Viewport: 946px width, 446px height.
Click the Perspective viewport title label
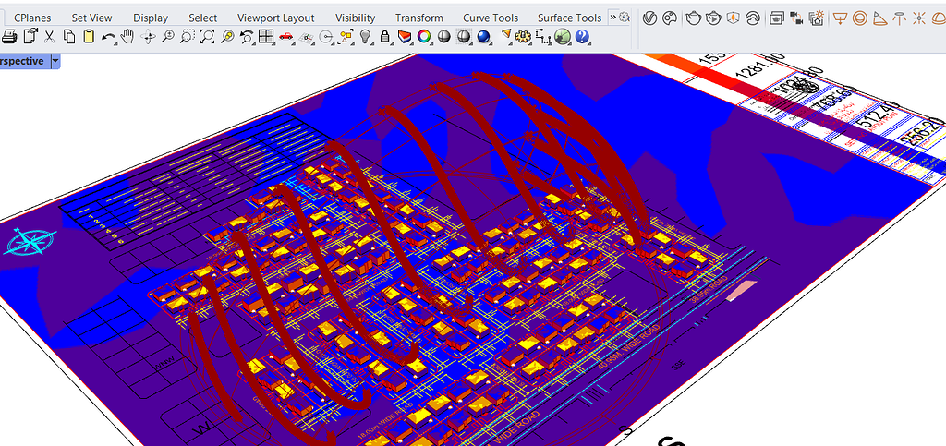(22, 61)
